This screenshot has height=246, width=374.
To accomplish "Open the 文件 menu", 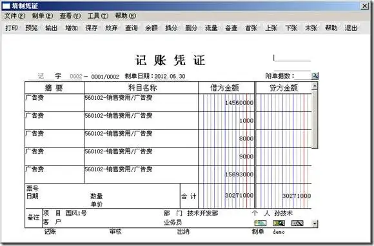I will point(15,16).
